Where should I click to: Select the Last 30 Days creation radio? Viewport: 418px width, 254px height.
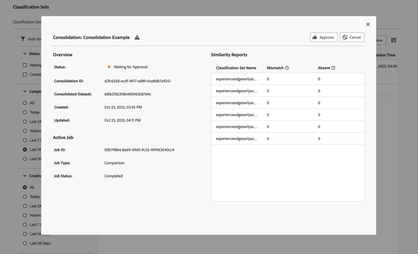[x=25, y=243]
